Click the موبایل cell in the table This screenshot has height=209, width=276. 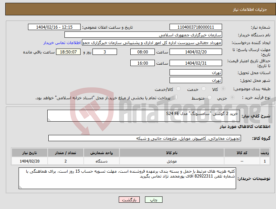(x=172, y=161)
